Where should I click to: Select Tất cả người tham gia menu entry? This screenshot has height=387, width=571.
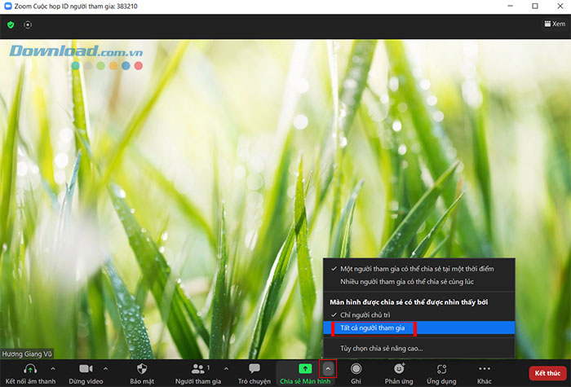point(373,328)
